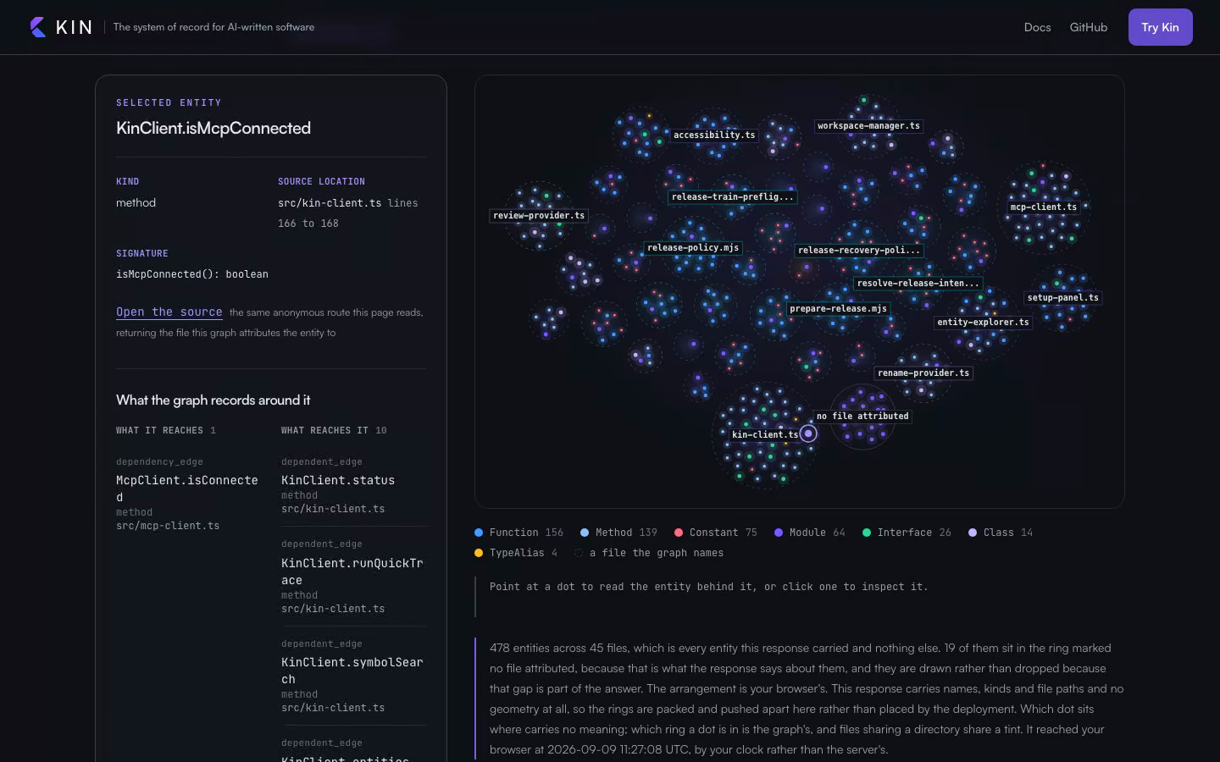Click the workspace-manager.ts graph label

(868, 125)
